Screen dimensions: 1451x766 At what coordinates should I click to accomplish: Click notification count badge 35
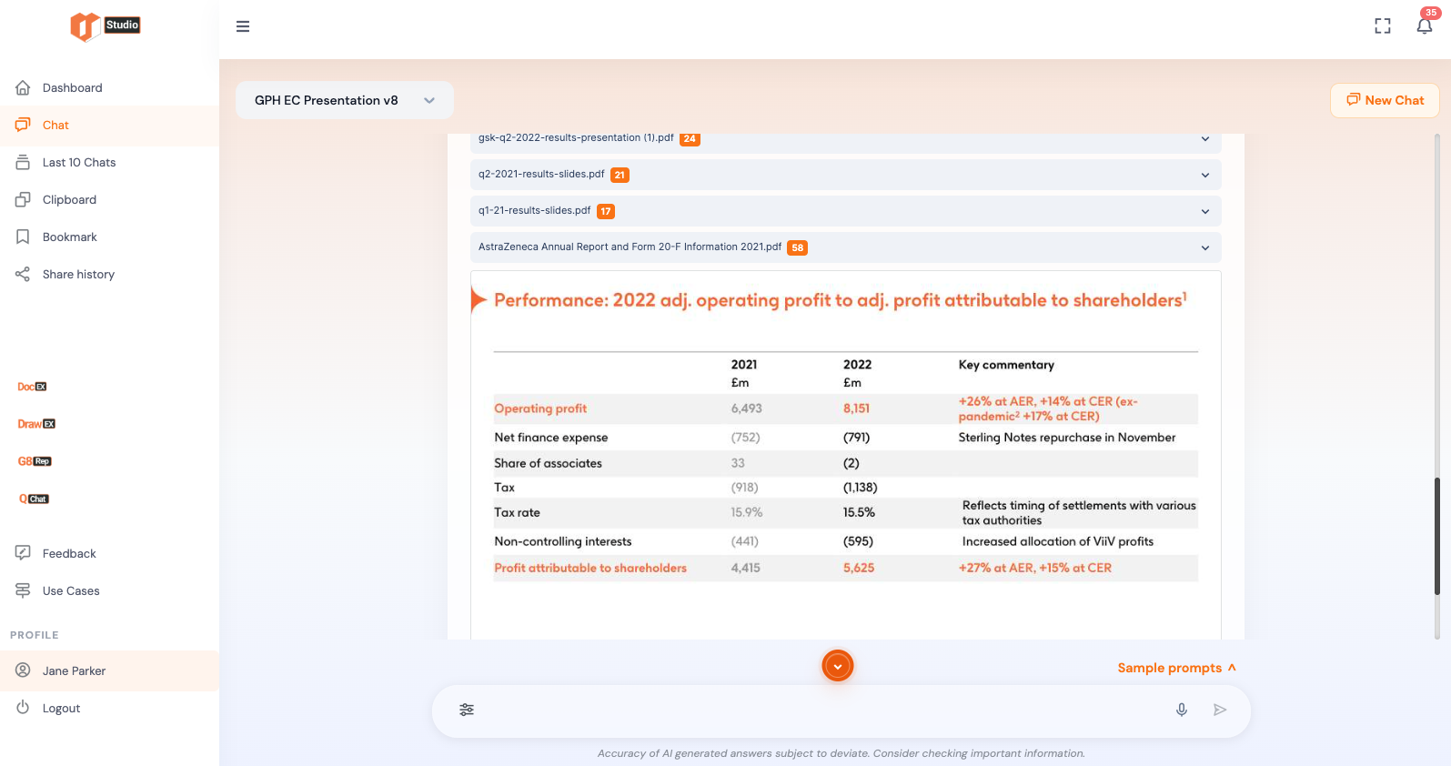point(1431,13)
